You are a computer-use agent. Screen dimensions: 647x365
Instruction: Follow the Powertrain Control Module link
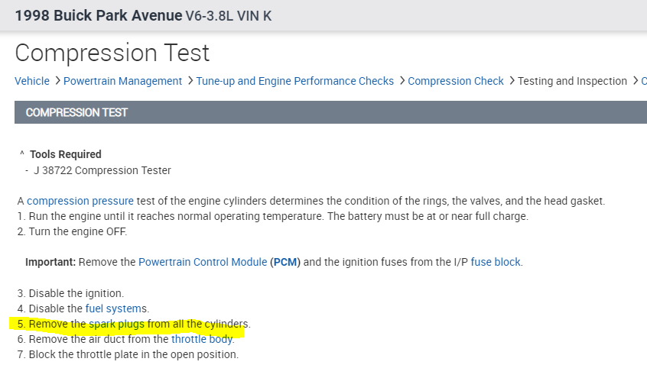202,262
